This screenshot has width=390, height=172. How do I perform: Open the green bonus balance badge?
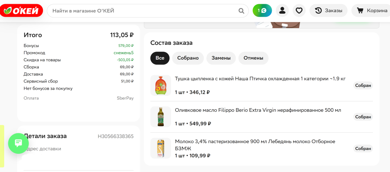[262, 11]
